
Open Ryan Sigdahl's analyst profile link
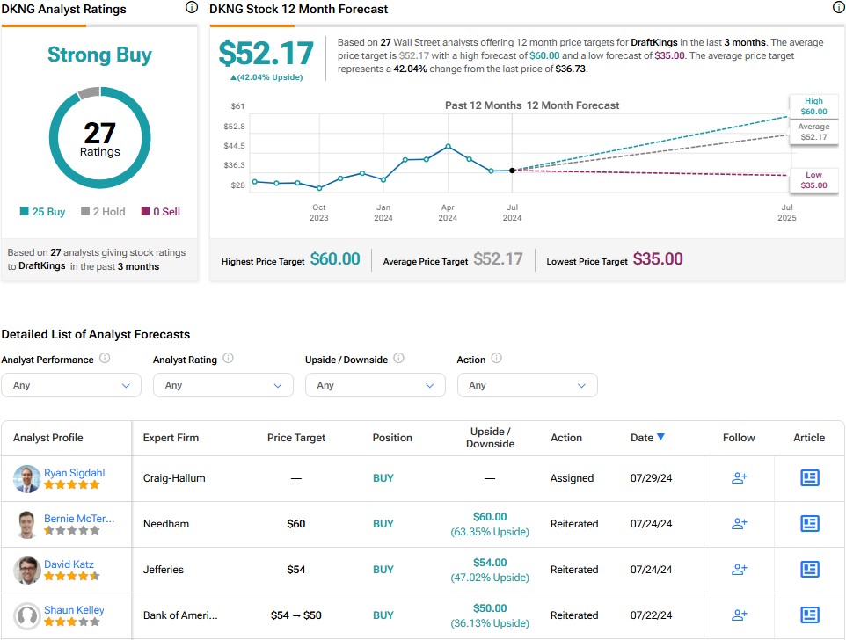click(75, 473)
